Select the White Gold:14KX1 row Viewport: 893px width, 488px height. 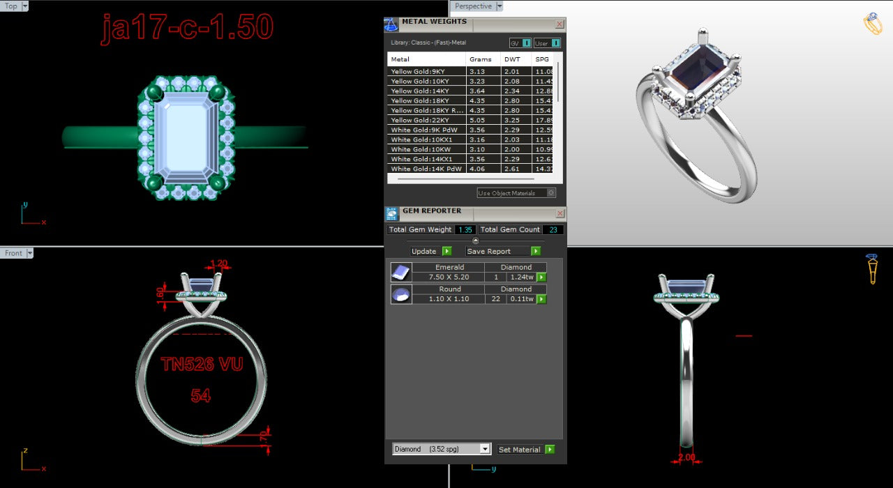tap(470, 159)
